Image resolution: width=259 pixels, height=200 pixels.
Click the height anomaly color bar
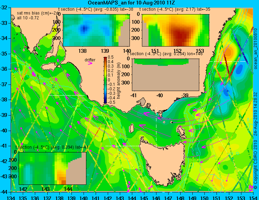click(x=105, y=80)
